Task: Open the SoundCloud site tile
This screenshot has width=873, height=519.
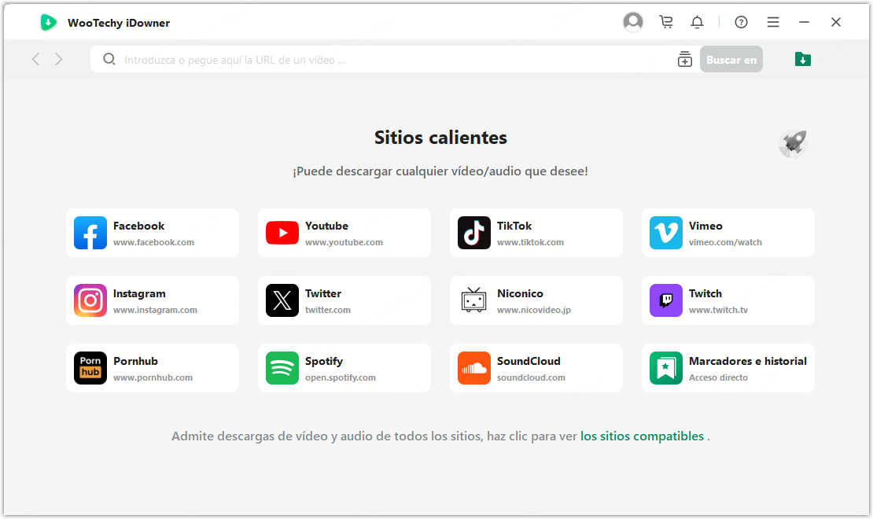Action: point(536,368)
